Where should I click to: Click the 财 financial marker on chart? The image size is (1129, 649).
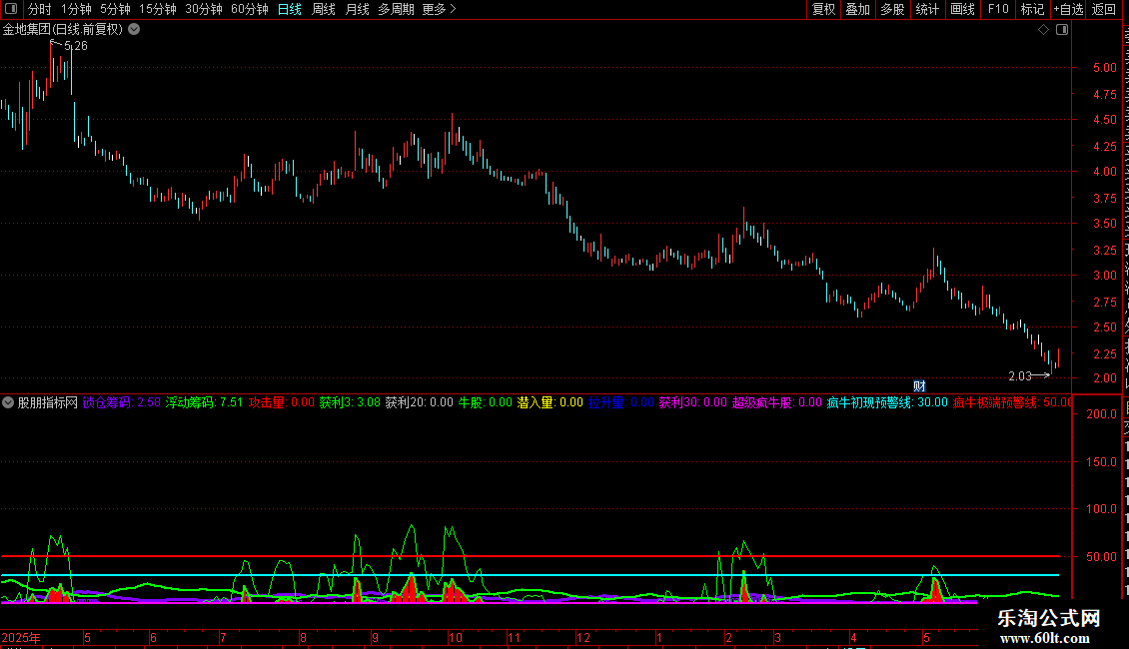point(919,386)
